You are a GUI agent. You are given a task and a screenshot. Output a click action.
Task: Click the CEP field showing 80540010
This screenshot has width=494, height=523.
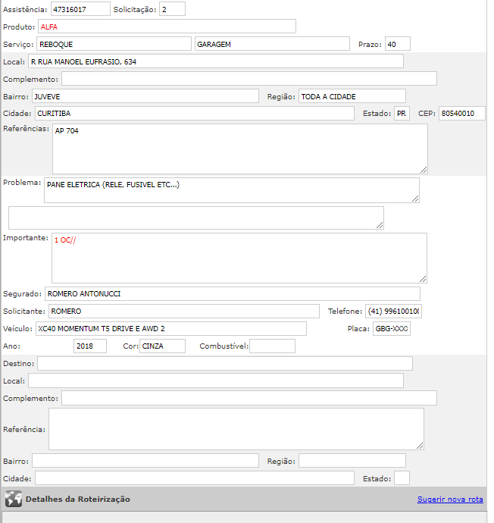pos(461,114)
